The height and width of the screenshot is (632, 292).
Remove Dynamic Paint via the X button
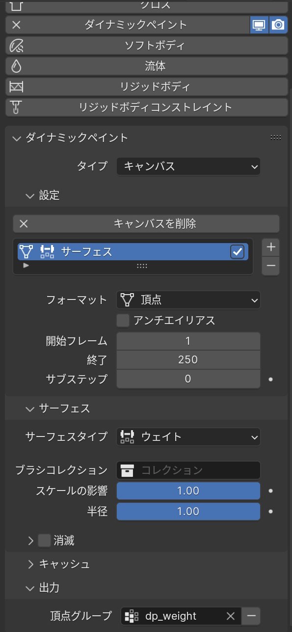pyautogui.click(x=16, y=25)
